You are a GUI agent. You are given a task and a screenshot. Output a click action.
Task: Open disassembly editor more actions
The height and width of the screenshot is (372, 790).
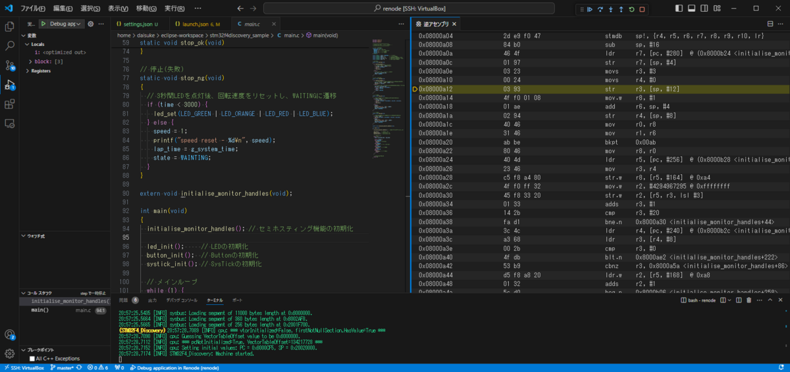point(781,24)
